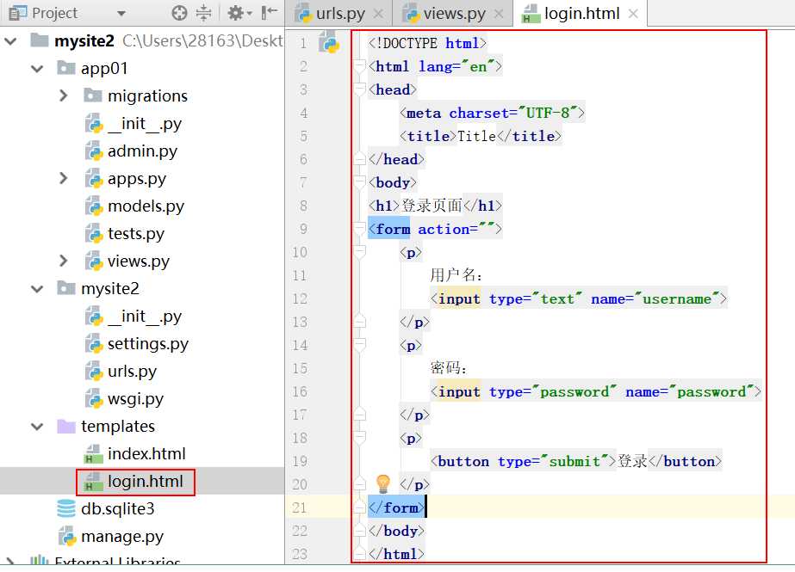Click the 'submit' attribute value on line 19
The image size is (795, 572).
(575, 461)
